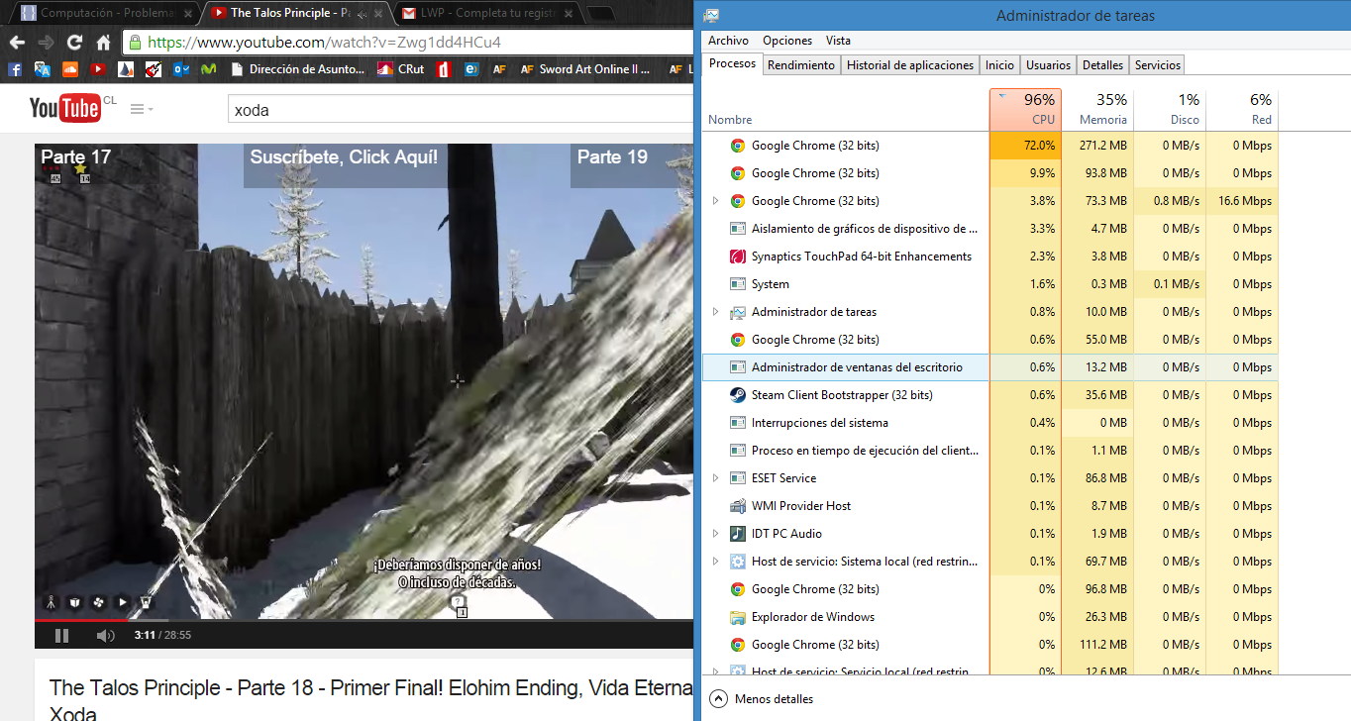The height and width of the screenshot is (721, 1351).
Task: Switch to the Inicio tab
Action: [x=999, y=64]
